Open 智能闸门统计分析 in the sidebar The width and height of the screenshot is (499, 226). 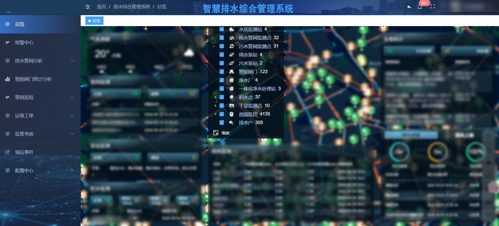pos(40,79)
